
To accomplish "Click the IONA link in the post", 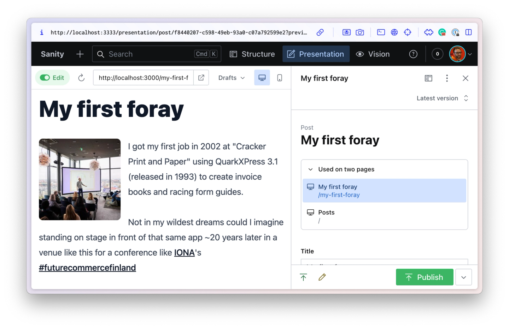I will pyautogui.click(x=185, y=253).
